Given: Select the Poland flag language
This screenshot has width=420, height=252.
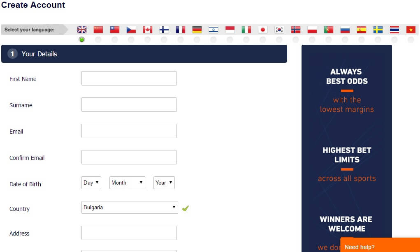Looking at the screenshot, I should pos(312,30).
